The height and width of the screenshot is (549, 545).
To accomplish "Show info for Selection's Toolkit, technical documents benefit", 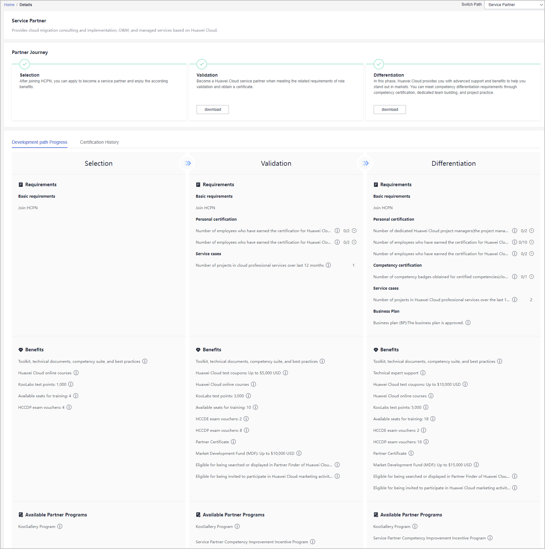I will 145,361.
